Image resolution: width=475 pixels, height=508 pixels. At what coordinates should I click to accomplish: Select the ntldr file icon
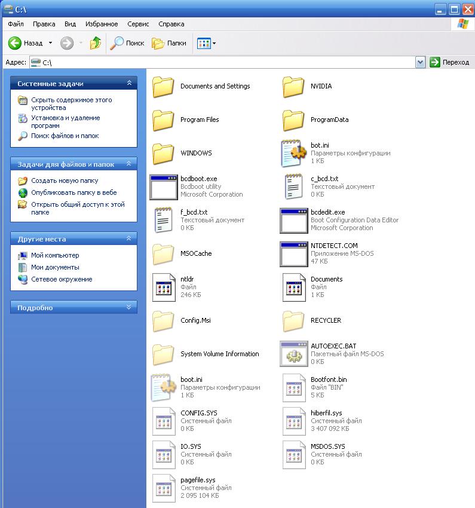click(x=164, y=287)
